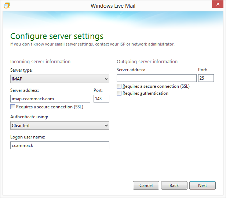Expand the Authenticate using Clear text dropdown
This screenshot has width=226, height=198.
(60, 125)
